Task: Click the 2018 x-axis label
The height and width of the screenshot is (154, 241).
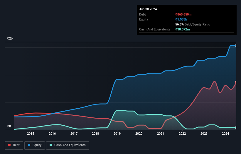Action: click(x=95, y=134)
